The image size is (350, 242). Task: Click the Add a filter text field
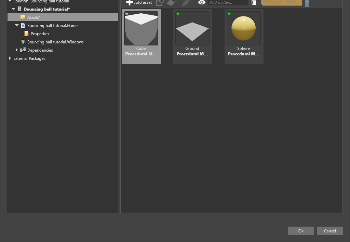coord(227,2)
